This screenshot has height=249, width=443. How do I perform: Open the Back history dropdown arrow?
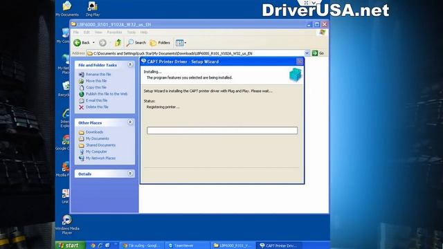(x=93, y=43)
